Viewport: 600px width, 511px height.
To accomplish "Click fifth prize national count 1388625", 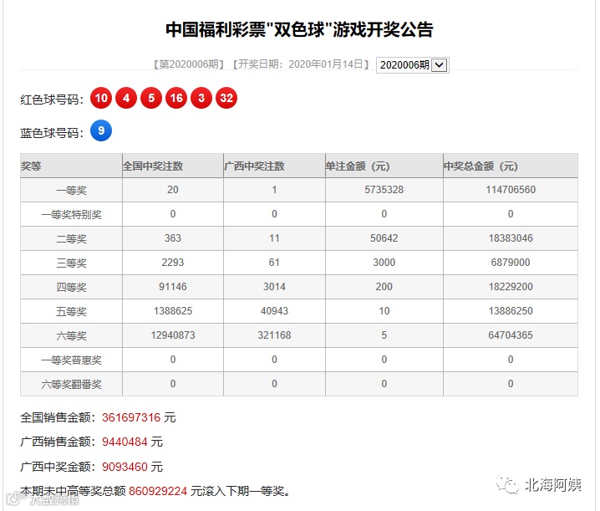I will pos(173,311).
